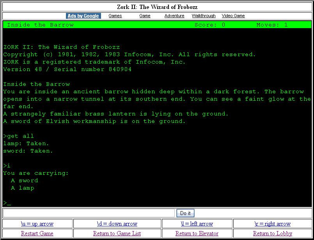Click the 'A sword' inventory entry

click(25, 181)
